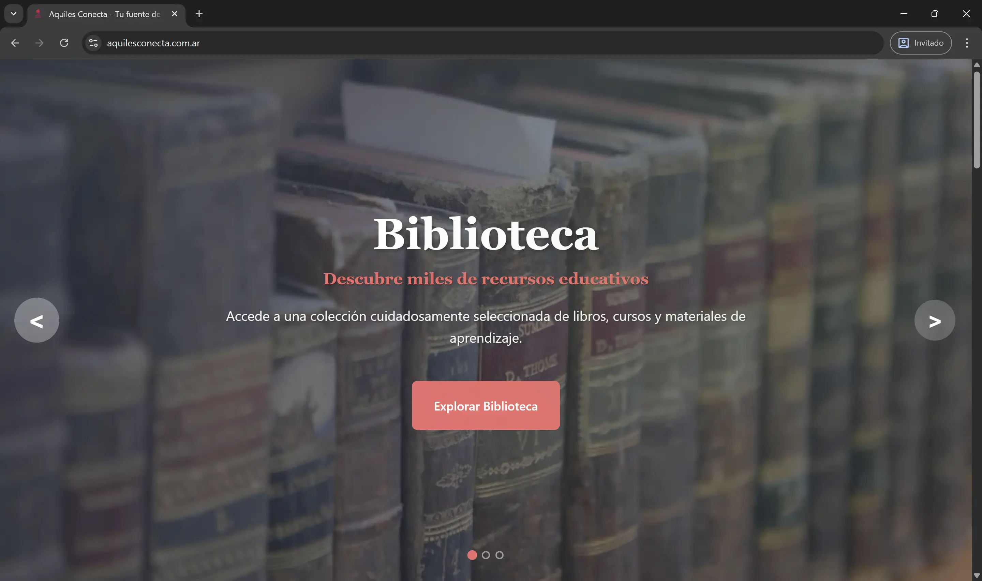Open the Chrome three-dot menu

coord(967,43)
